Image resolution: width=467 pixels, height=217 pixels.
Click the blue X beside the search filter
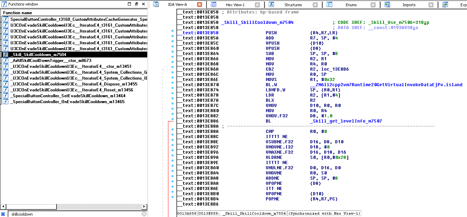coord(3,214)
